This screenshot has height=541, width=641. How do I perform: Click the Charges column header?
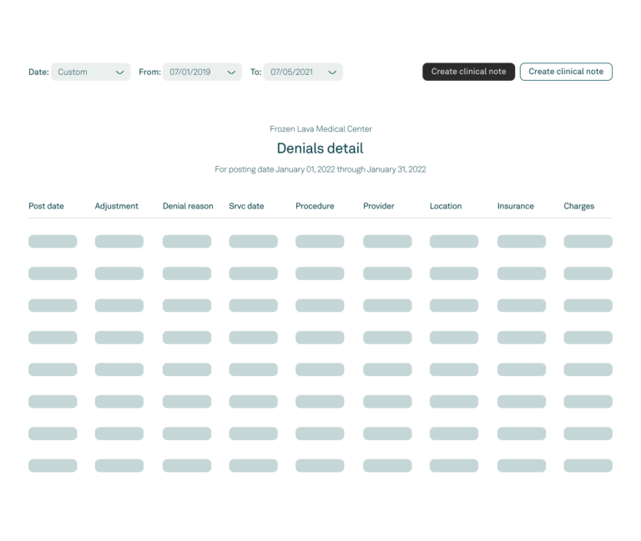point(579,206)
